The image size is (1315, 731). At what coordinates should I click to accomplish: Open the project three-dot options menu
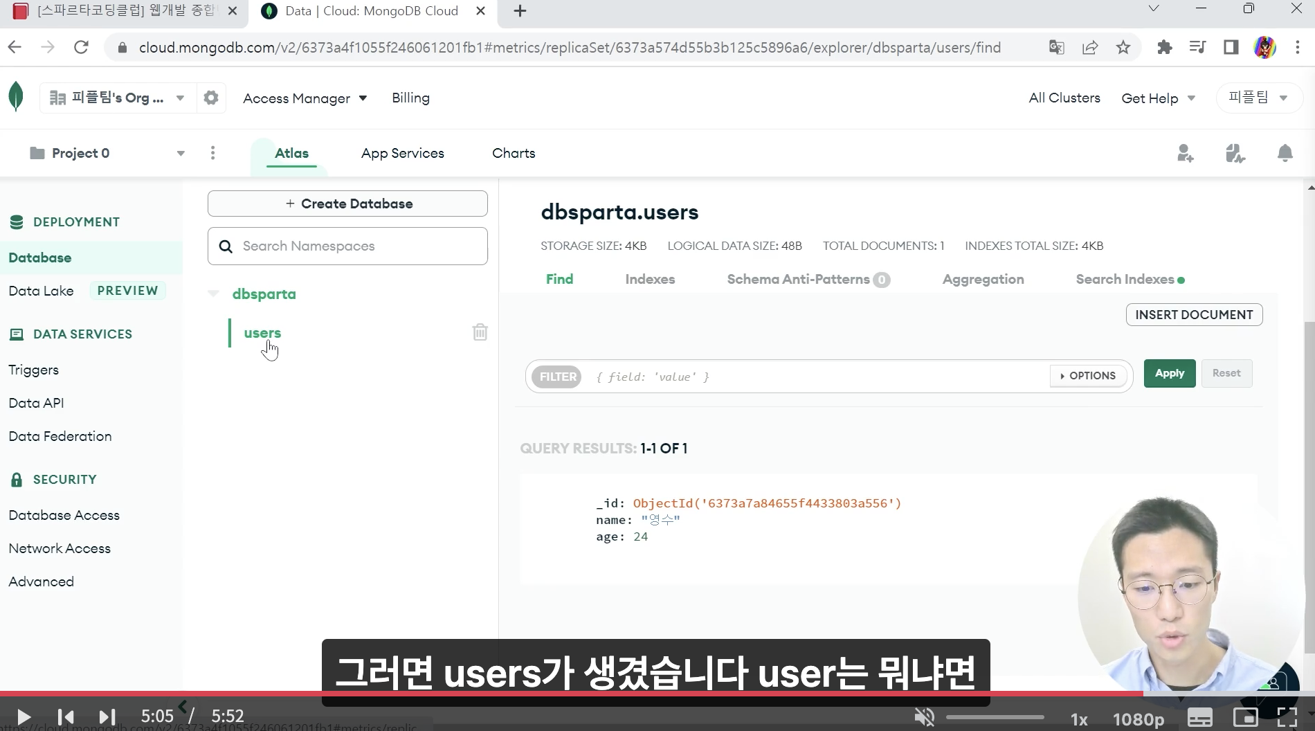(x=212, y=153)
